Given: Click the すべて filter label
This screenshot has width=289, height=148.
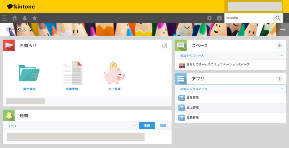Looking at the screenshot, I should [12, 126].
